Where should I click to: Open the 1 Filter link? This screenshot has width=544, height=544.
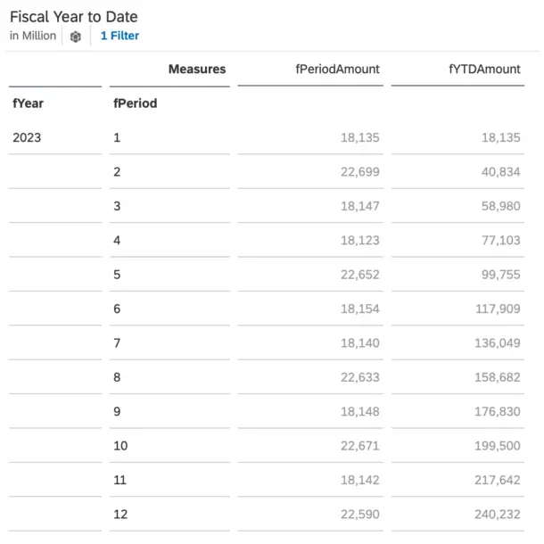(x=120, y=36)
